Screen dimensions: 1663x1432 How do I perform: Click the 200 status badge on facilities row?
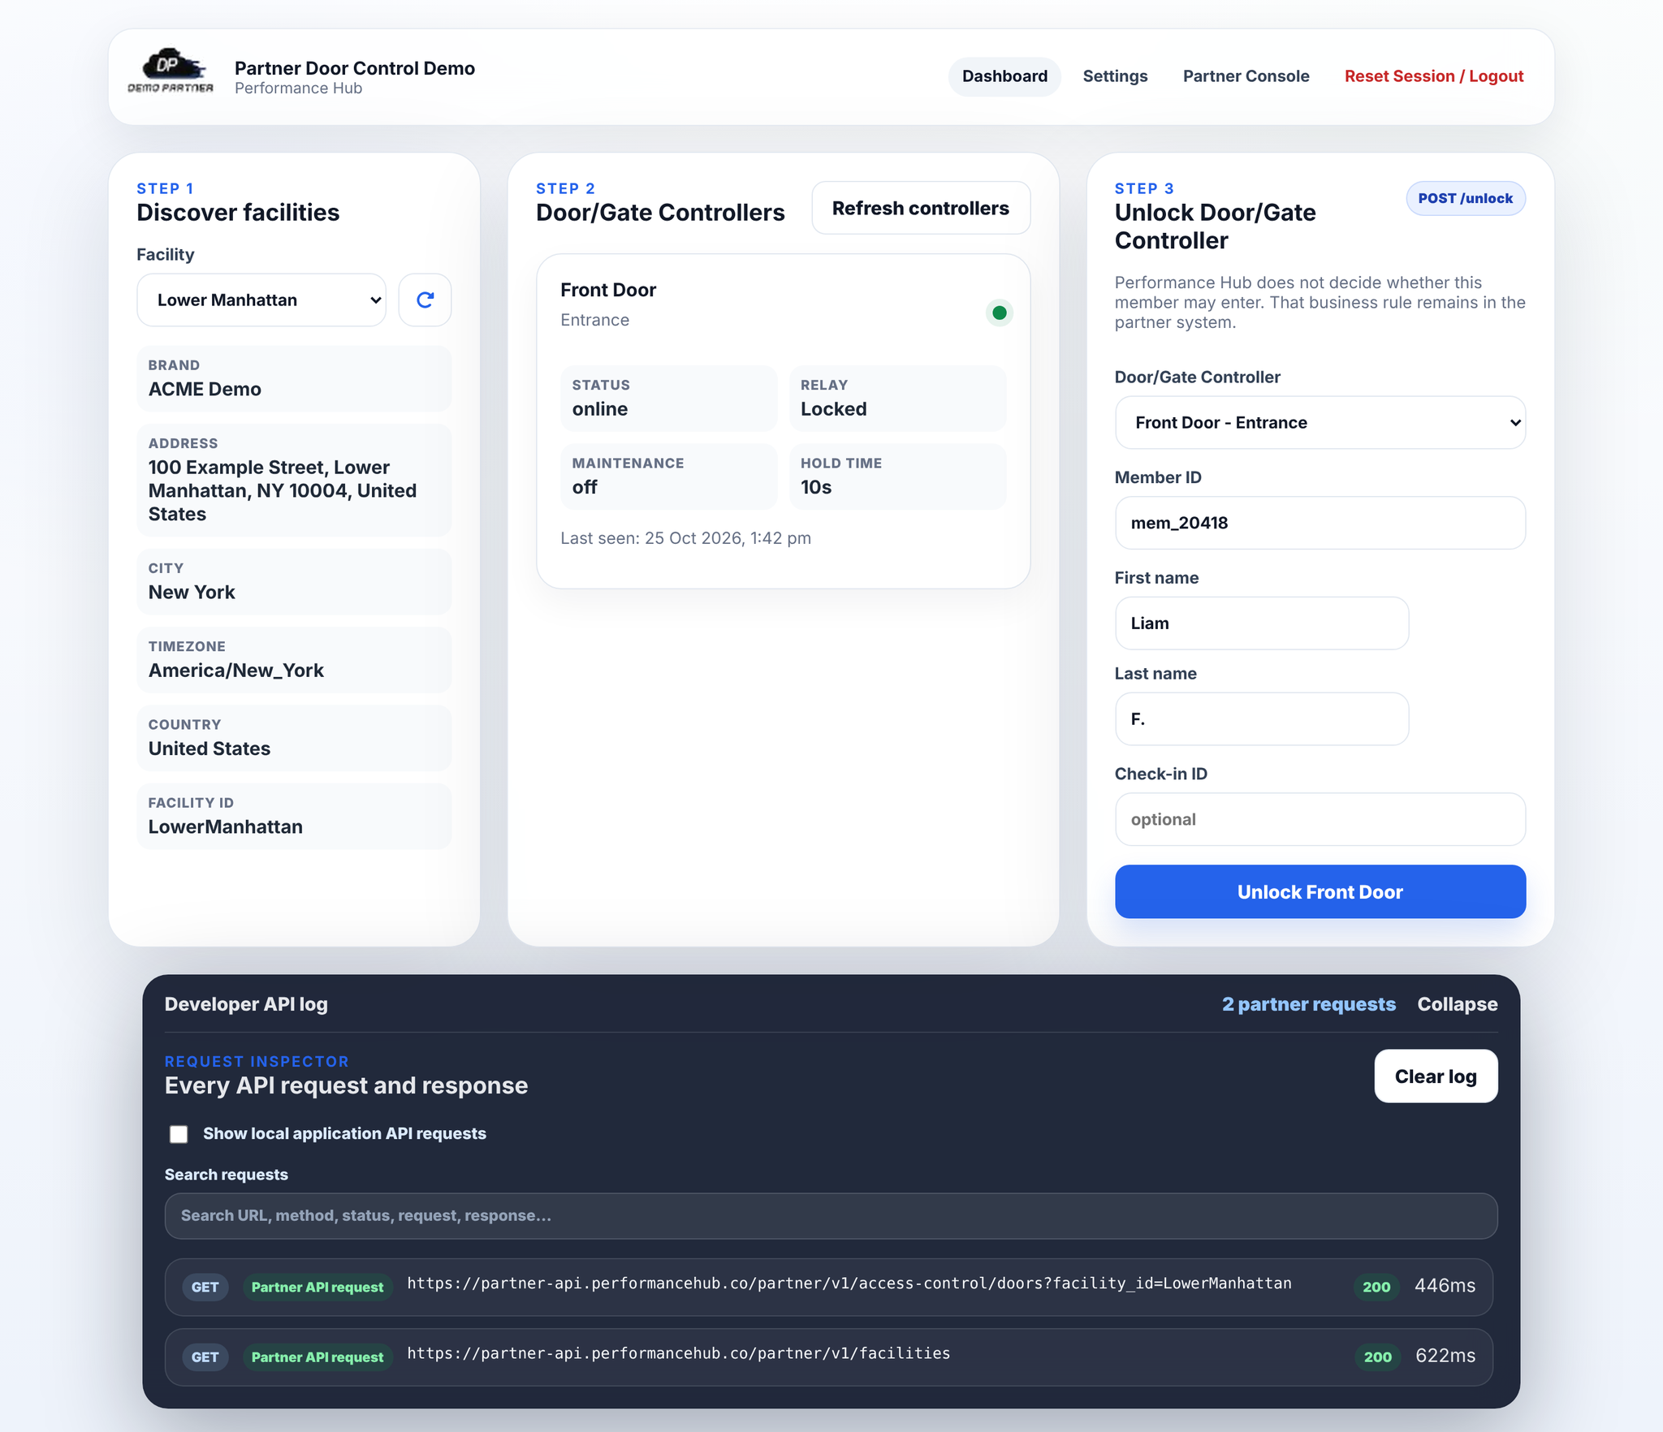(x=1376, y=1357)
